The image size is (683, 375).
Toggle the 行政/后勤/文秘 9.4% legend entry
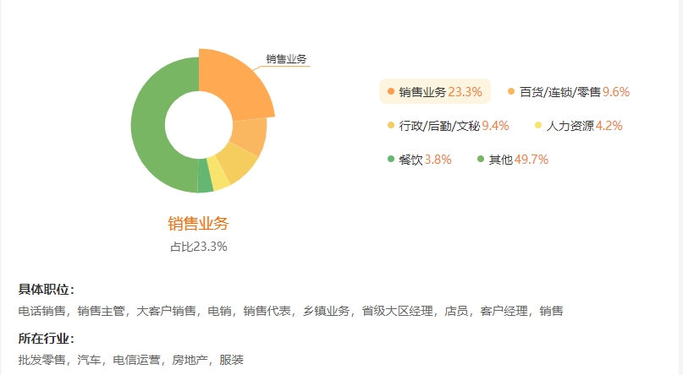[449, 126]
